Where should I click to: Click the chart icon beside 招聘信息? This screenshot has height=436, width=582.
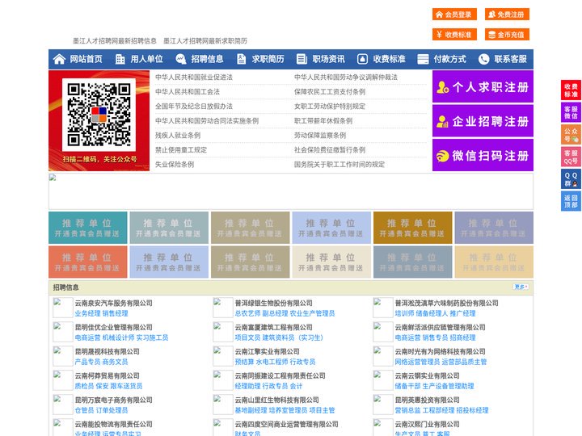pos(181,59)
